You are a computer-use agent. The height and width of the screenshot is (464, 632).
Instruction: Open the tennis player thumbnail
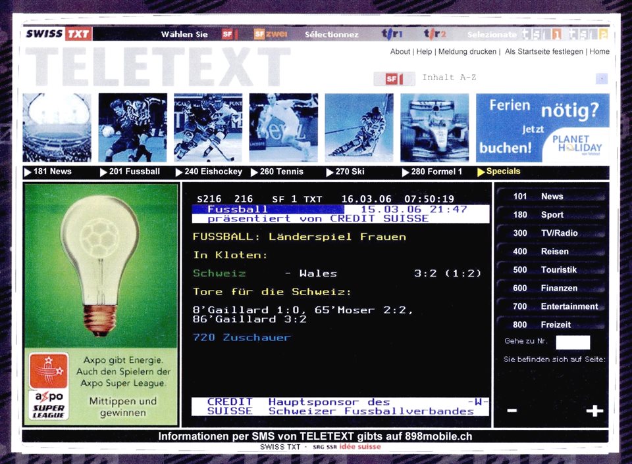click(x=283, y=128)
